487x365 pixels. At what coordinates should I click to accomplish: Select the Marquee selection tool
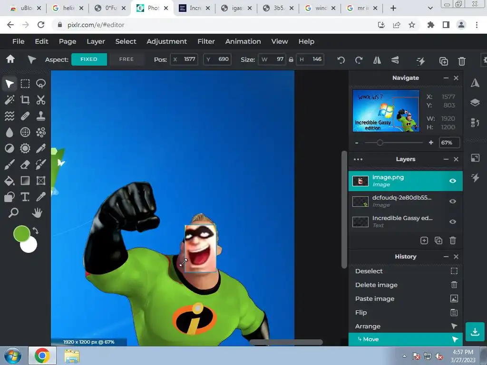[25, 84]
